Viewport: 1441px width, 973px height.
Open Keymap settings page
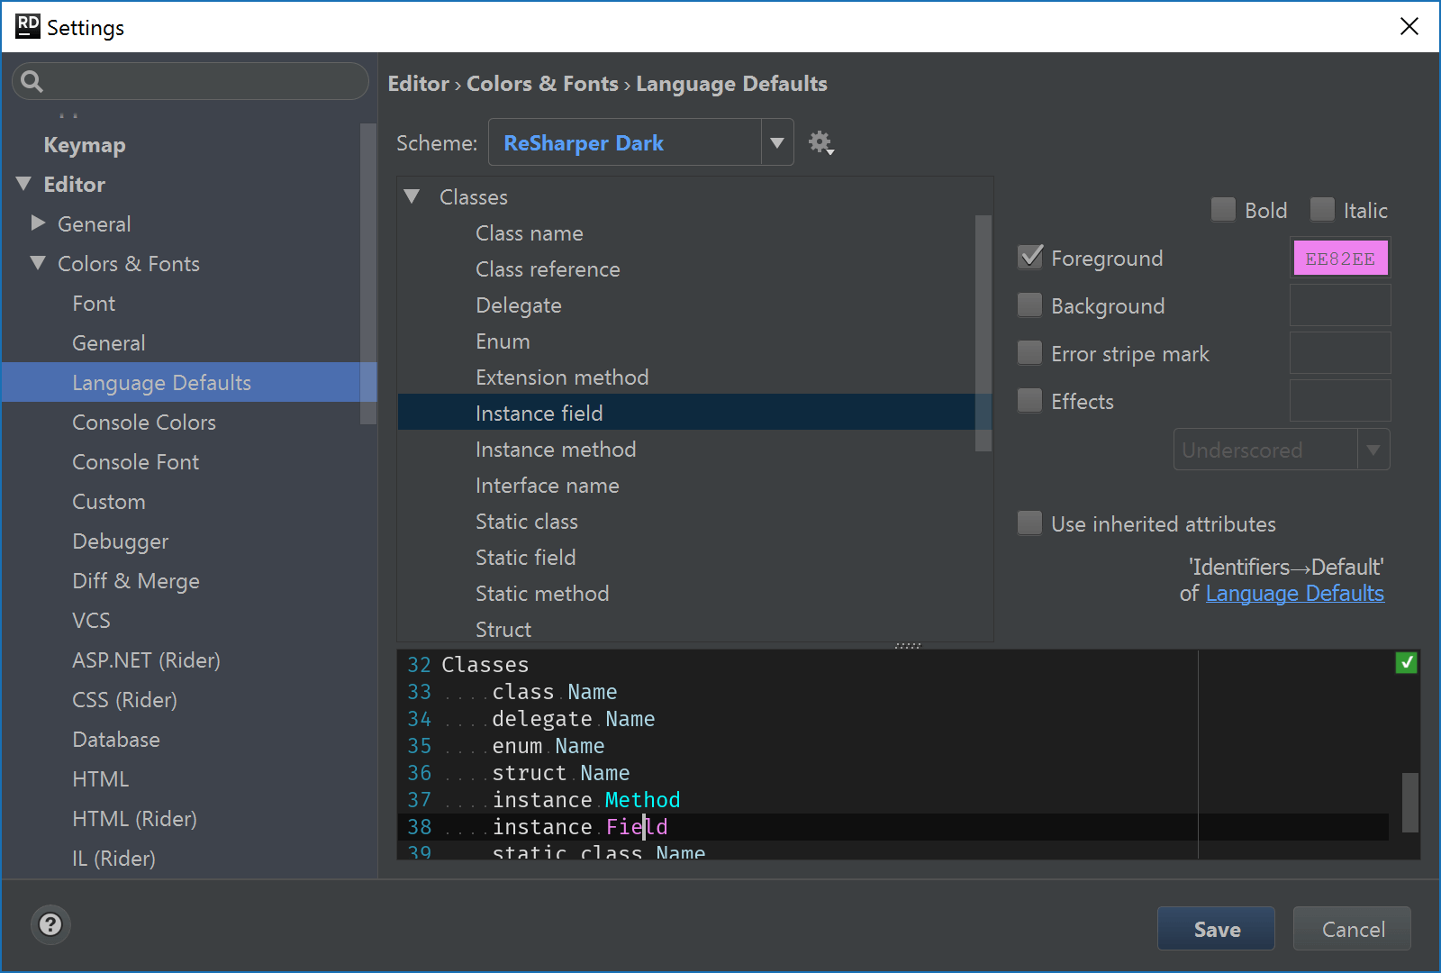(x=85, y=145)
